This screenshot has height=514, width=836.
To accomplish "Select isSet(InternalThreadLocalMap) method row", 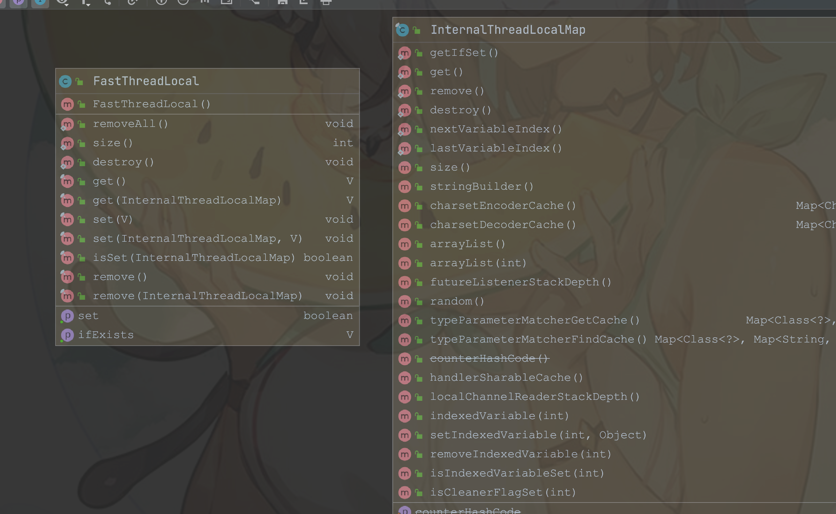I will click(194, 258).
